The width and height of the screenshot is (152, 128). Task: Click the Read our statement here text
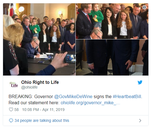[34, 103]
